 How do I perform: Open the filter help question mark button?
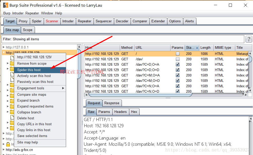[249, 39]
